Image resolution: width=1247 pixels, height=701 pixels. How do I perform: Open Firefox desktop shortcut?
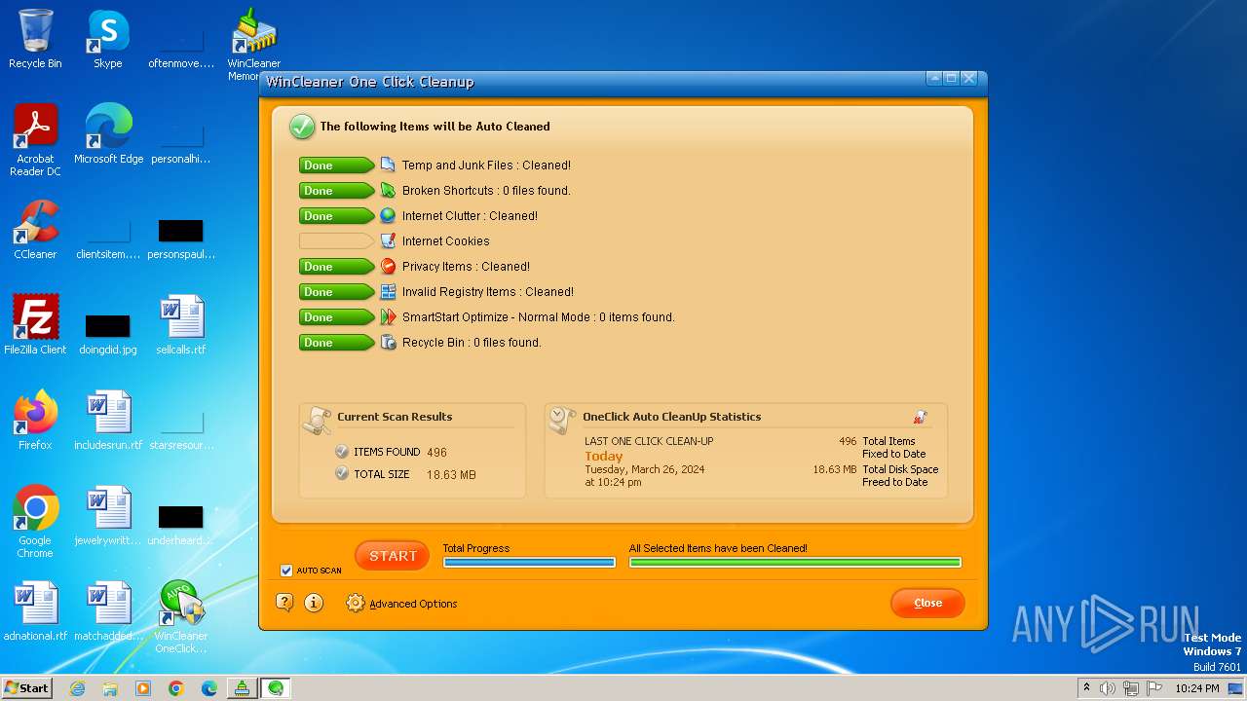tap(35, 421)
